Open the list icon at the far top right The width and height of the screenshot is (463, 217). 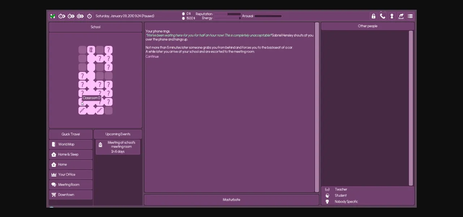pyautogui.click(x=410, y=16)
